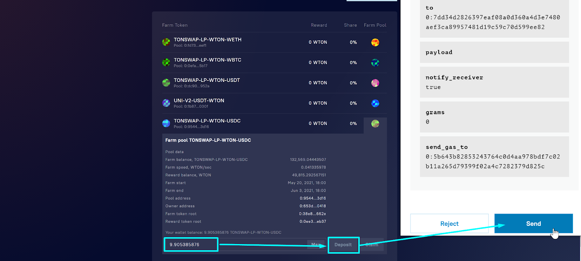Open farm pool for WTON-WETH row
The width and height of the screenshot is (581, 261).
[x=375, y=42]
